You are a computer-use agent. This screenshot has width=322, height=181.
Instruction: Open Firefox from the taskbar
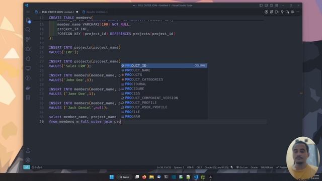(x=144, y=177)
